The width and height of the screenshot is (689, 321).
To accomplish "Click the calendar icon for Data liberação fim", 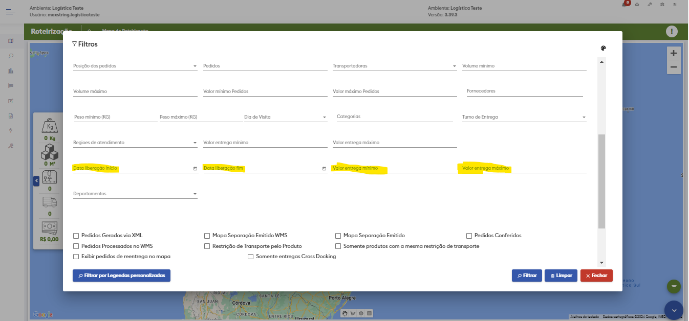I will pyautogui.click(x=324, y=169).
